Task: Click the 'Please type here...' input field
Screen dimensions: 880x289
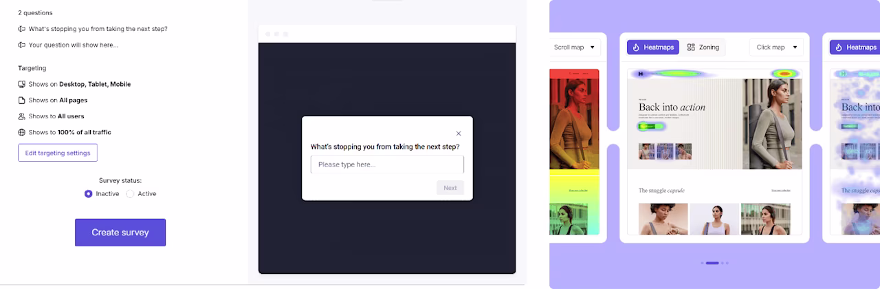Action: pyautogui.click(x=387, y=164)
